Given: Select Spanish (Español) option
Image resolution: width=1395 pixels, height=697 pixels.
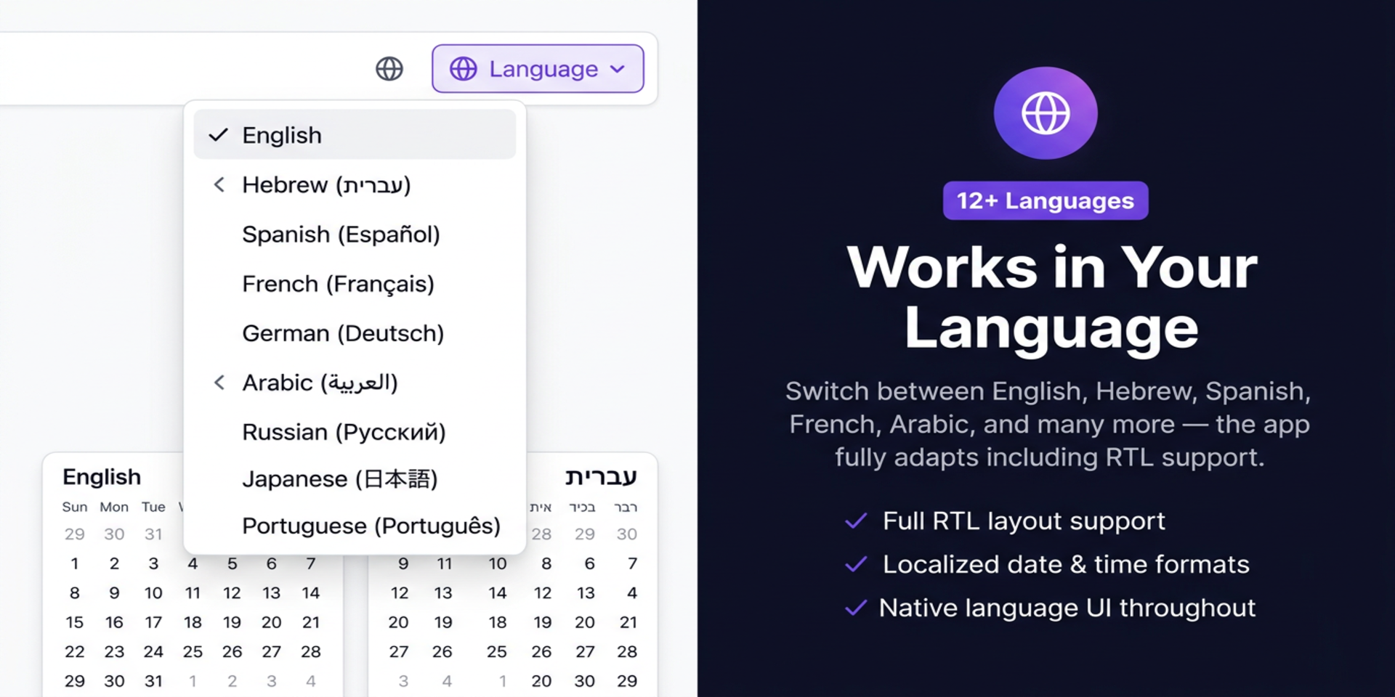Looking at the screenshot, I should [x=355, y=234].
